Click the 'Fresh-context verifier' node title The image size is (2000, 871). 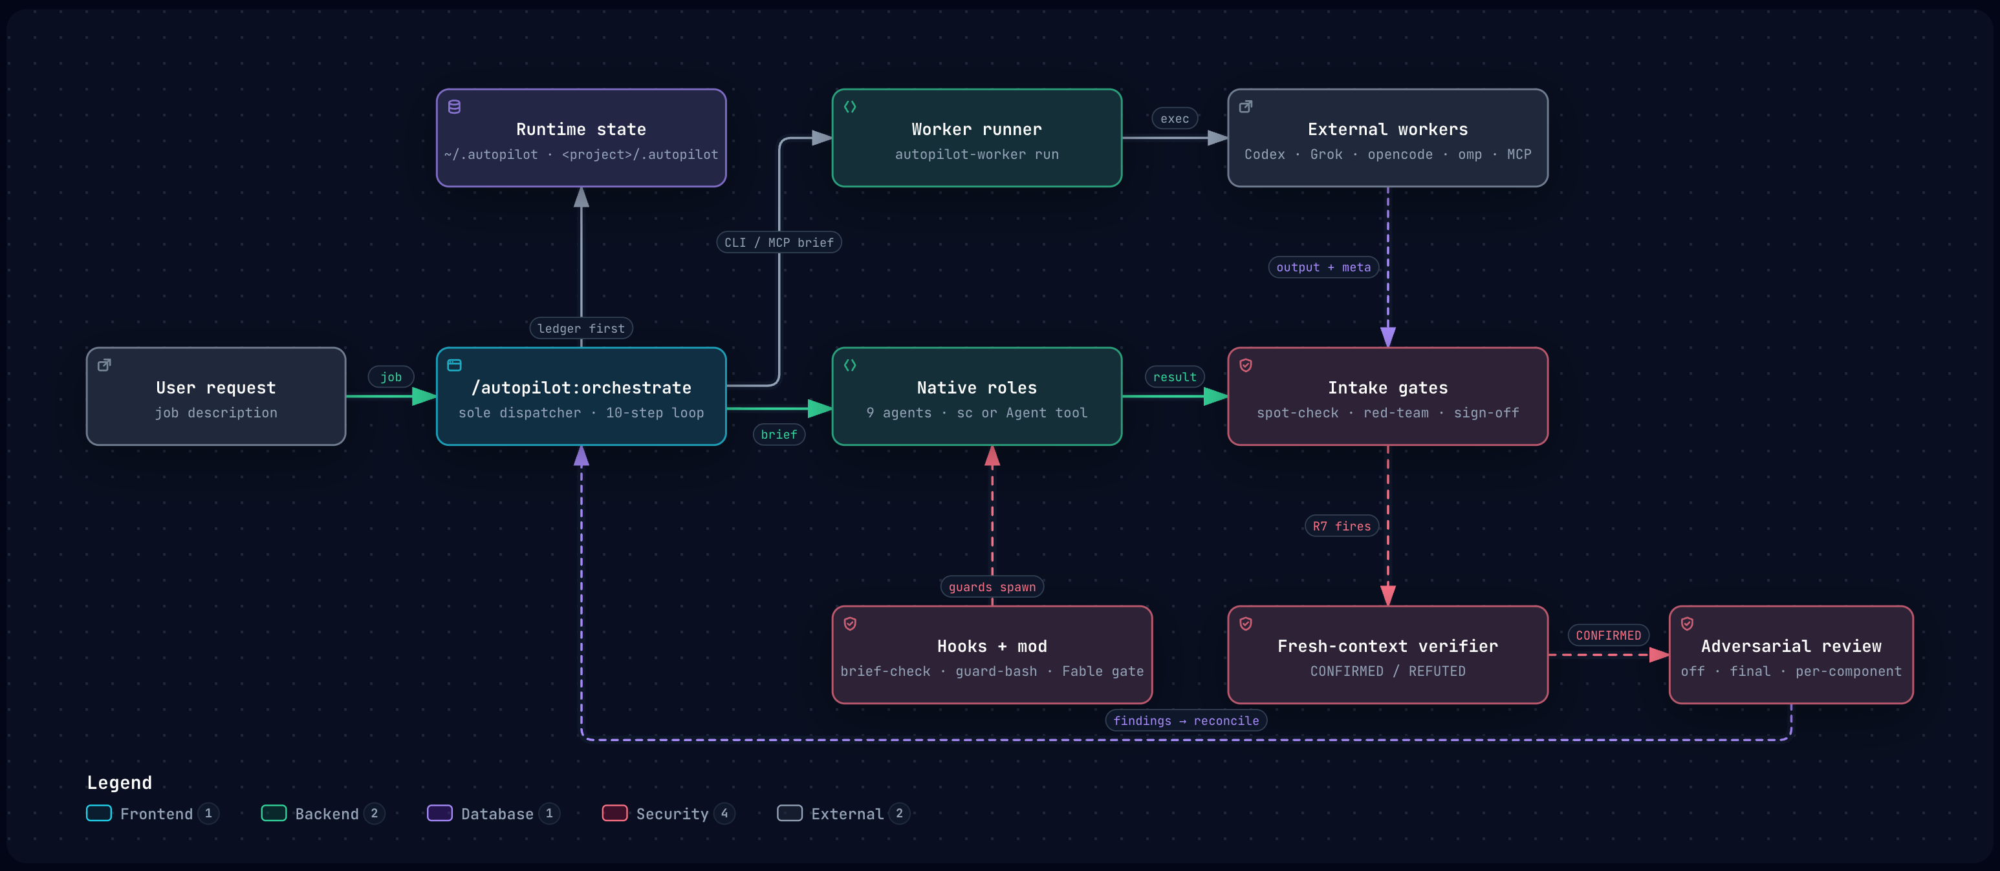(1387, 645)
